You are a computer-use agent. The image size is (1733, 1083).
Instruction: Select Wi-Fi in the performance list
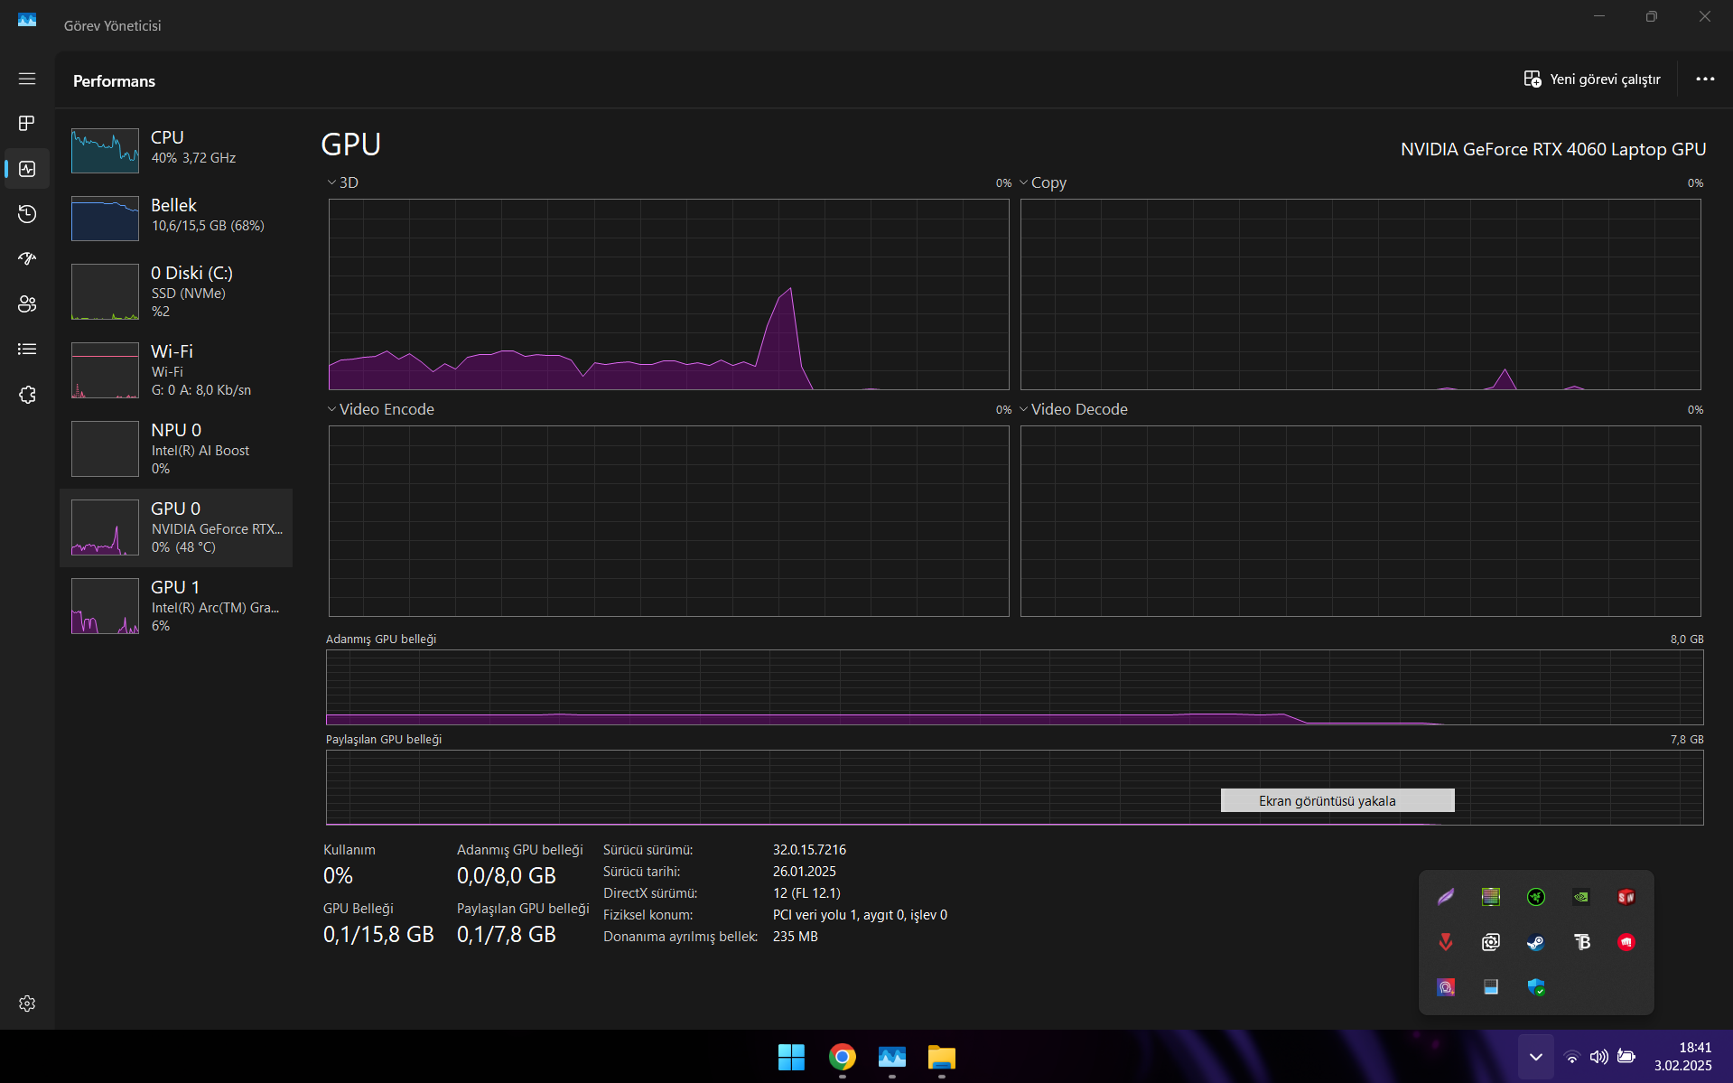[176, 369]
